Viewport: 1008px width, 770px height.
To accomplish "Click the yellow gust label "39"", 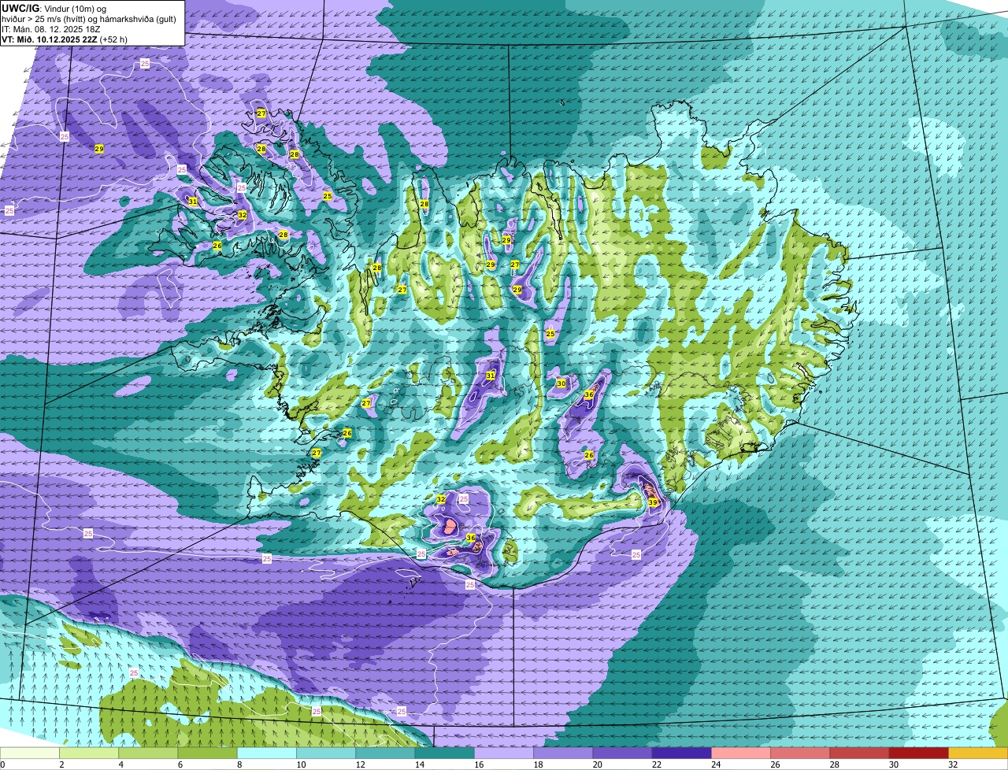I will [x=653, y=502].
